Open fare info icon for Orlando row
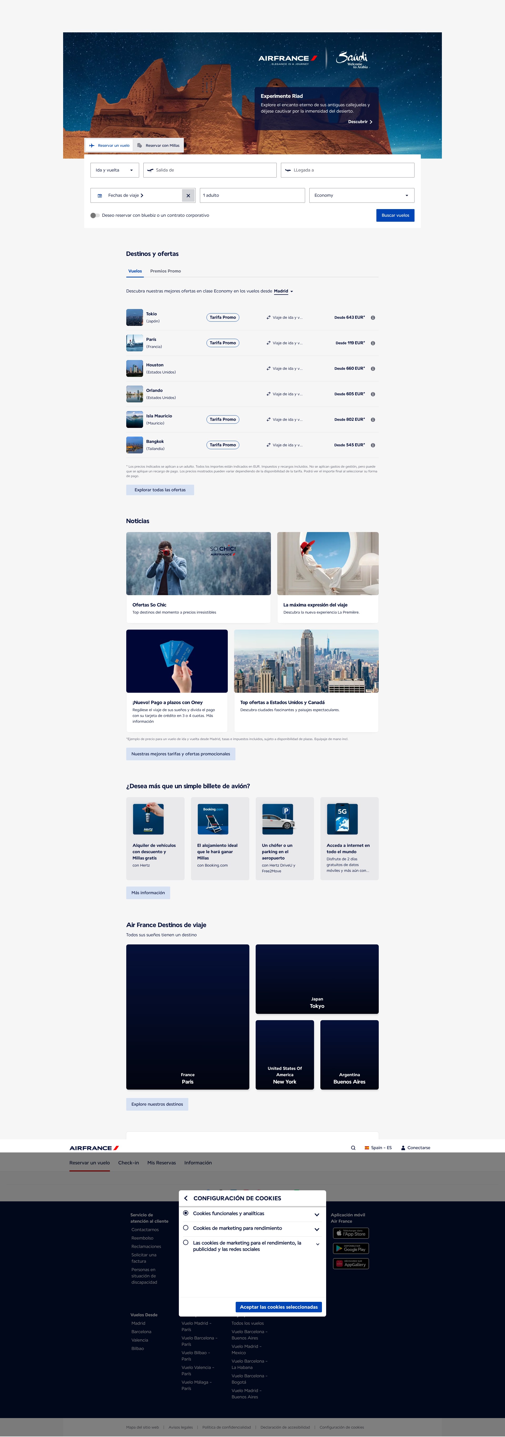 (x=373, y=394)
